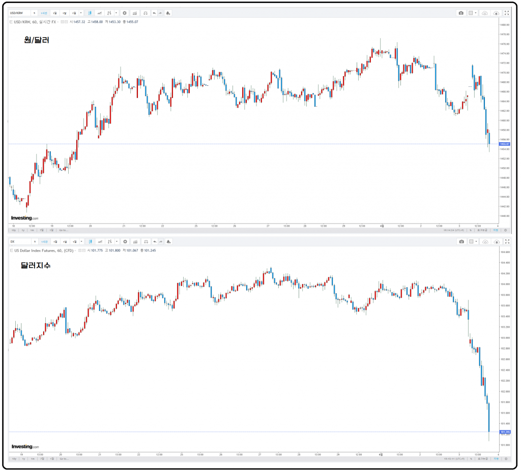Open the bar style dropdown arrow in top toolbar

(116, 13)
